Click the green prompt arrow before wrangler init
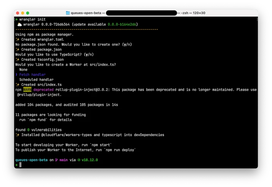Viewport: 272px width, 187px height. [16, 19]
